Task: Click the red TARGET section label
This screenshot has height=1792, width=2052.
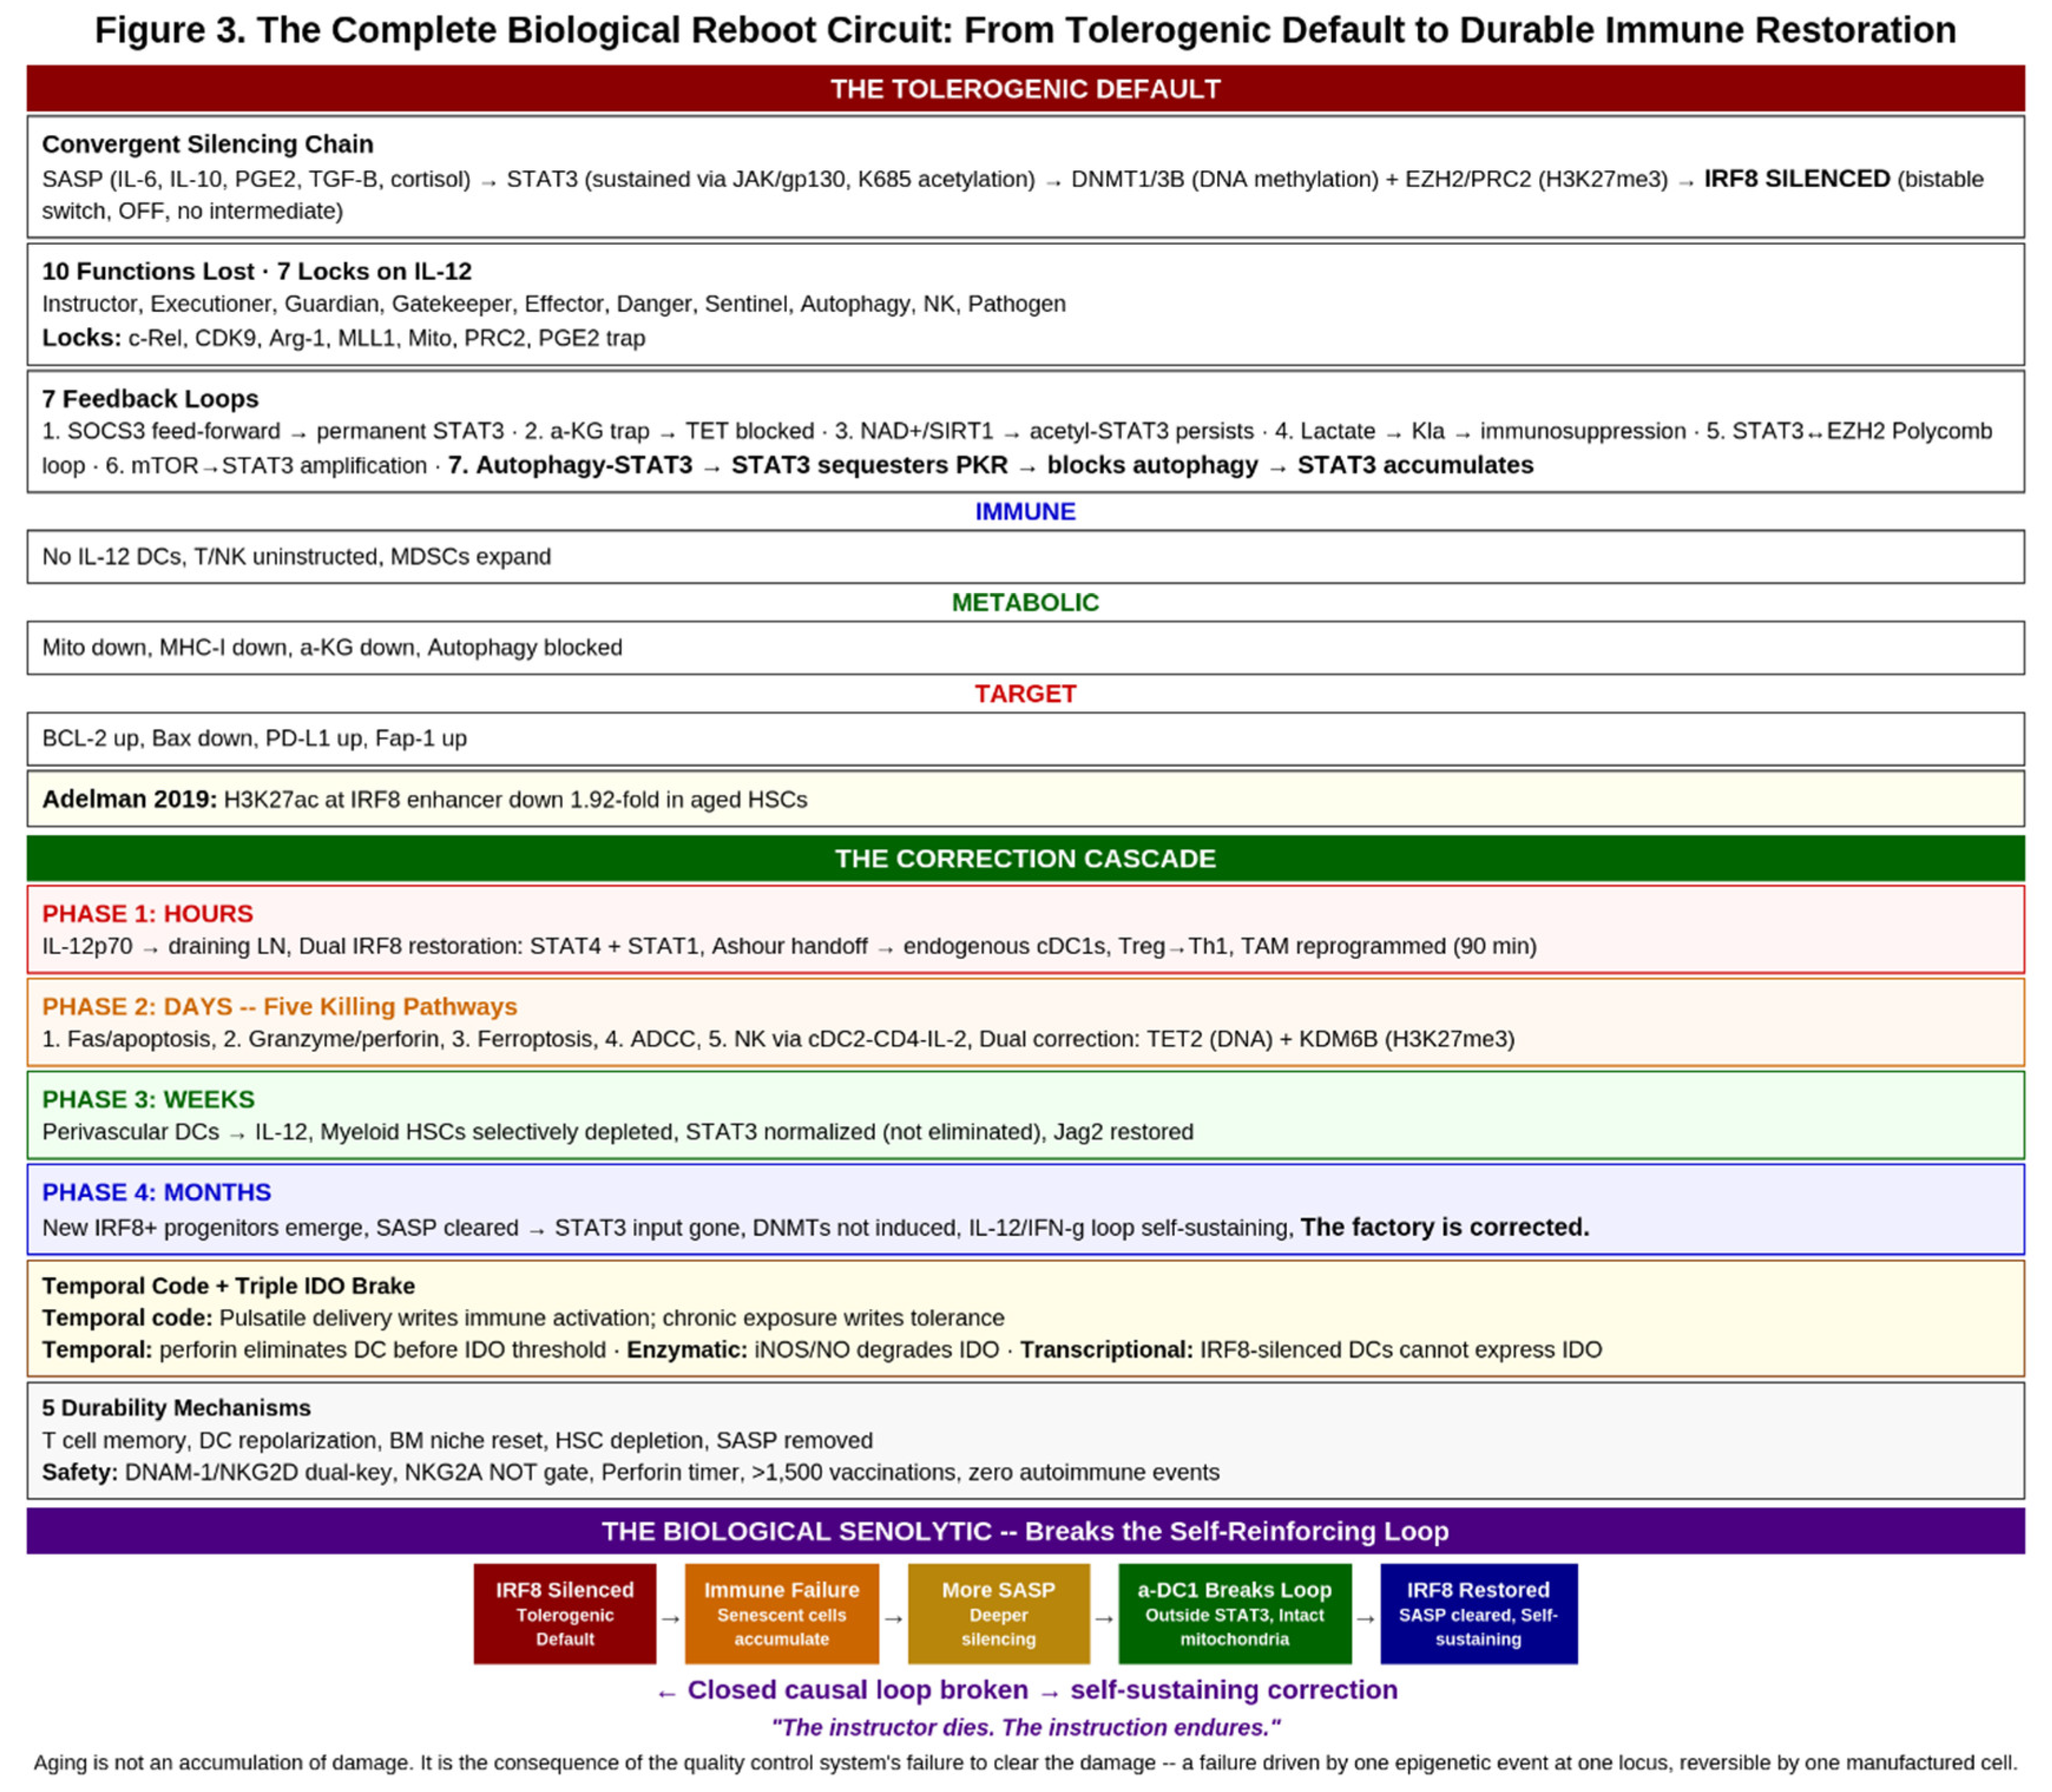Action: pyautogui.click(x=1026, y=693)
